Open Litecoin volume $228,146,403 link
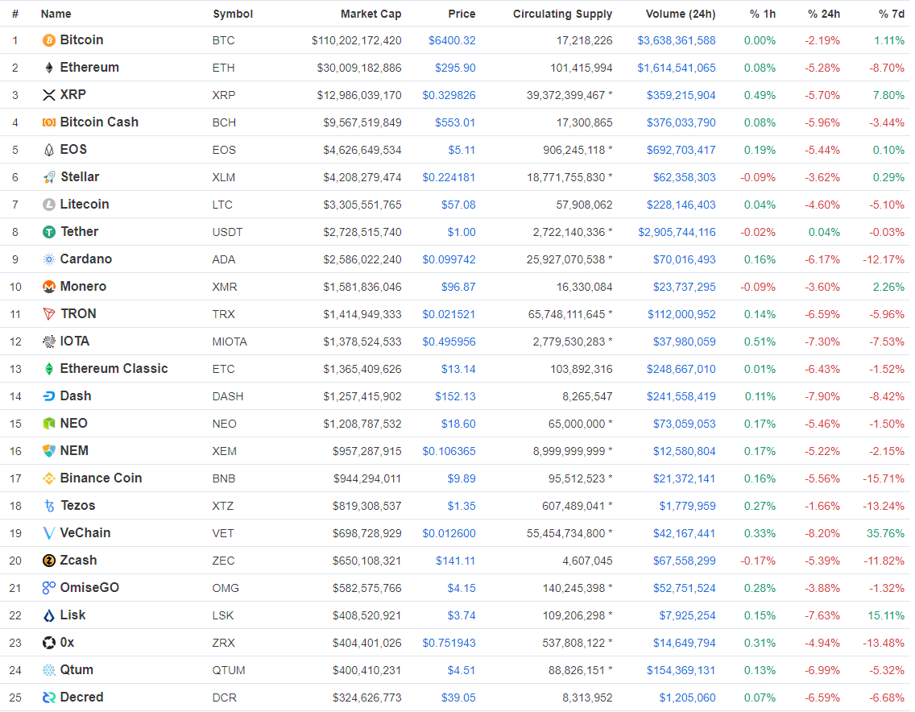 point(681,205)
